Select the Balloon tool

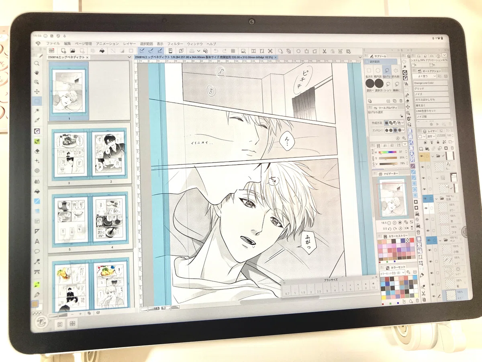pyautogui.click(x=37, y=251)
